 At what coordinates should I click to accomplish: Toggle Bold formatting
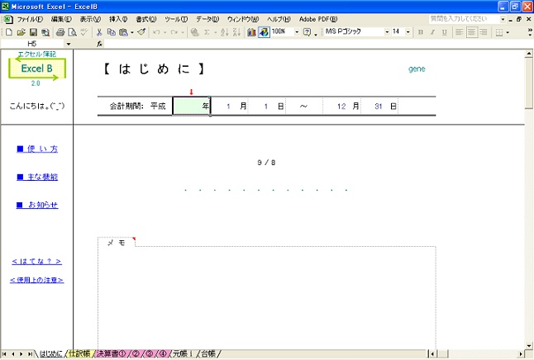(421, 32)
